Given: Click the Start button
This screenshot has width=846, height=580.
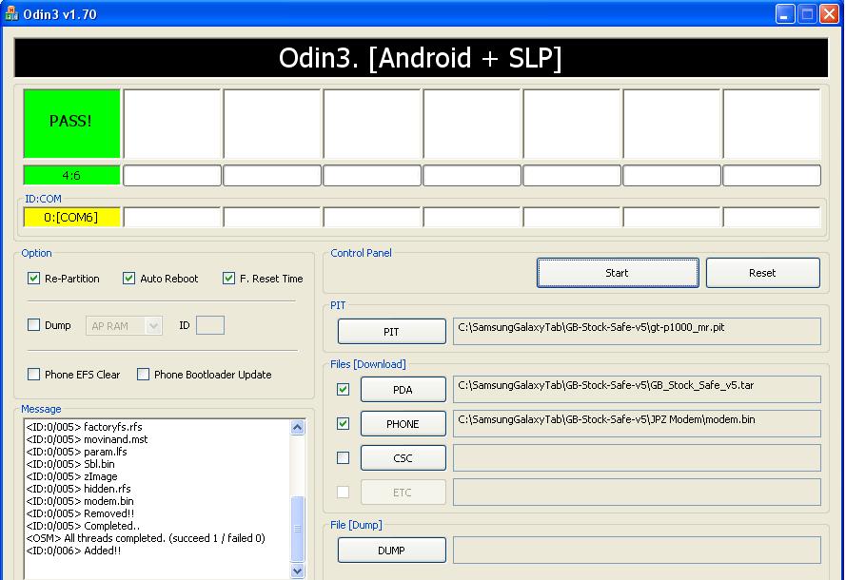Looking at the screenshot, I should (618, 273).
